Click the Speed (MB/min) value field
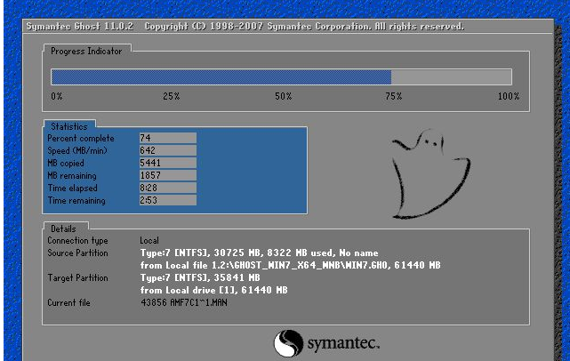The height and width of the screenshot is (361, 570). pyautogui.click(x=168, y=150)
